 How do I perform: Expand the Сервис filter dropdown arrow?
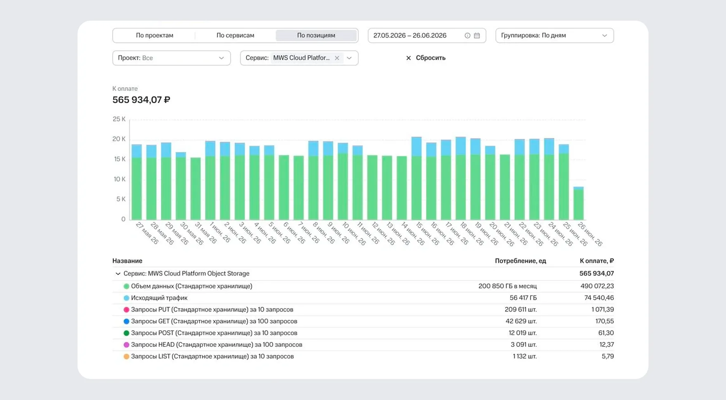[x=349, y=58]
